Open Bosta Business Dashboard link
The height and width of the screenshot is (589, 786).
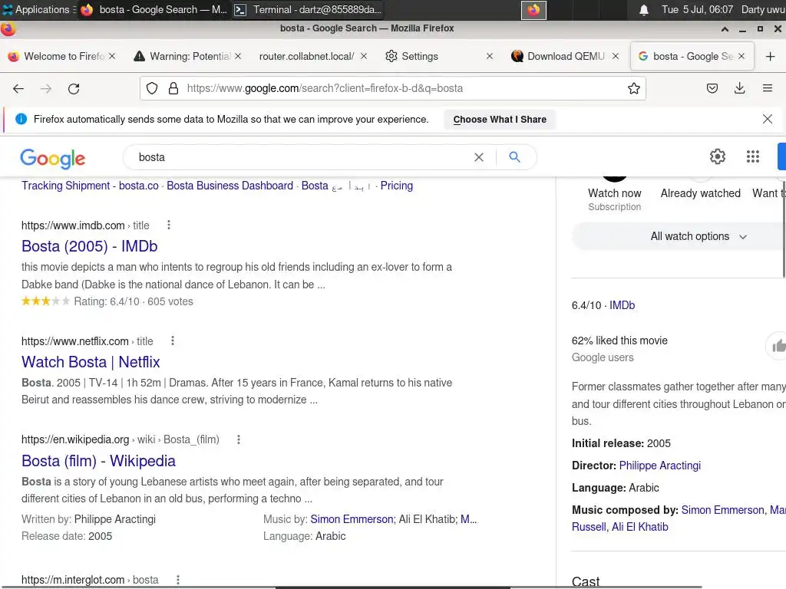pos(230,186)
